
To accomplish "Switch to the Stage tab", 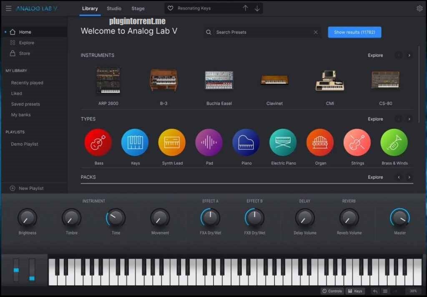I will click(x=138, y=8).
